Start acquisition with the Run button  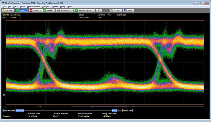[22, 10]
